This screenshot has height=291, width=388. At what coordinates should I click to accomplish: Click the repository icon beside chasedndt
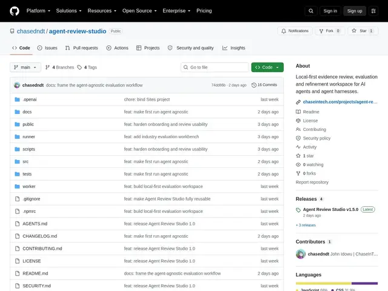coord(12,31)
